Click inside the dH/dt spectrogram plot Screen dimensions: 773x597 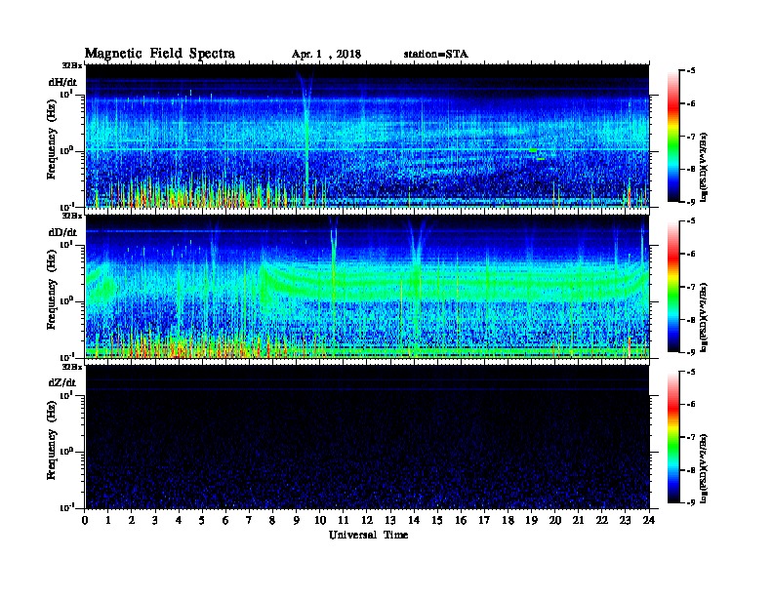pyautogui.click(x=367, y=136)
